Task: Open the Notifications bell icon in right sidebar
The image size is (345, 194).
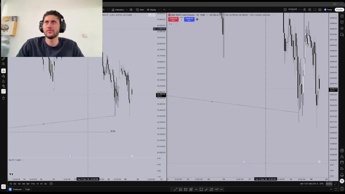Action: [x=342, y=175]
